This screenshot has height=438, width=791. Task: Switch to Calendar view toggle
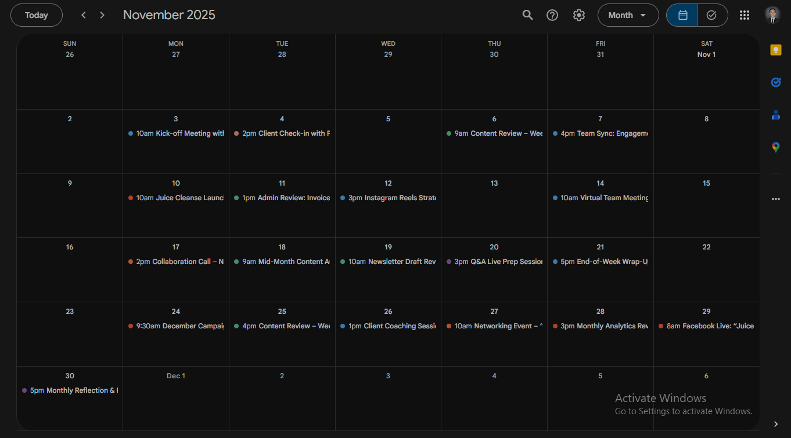[682, 15]
